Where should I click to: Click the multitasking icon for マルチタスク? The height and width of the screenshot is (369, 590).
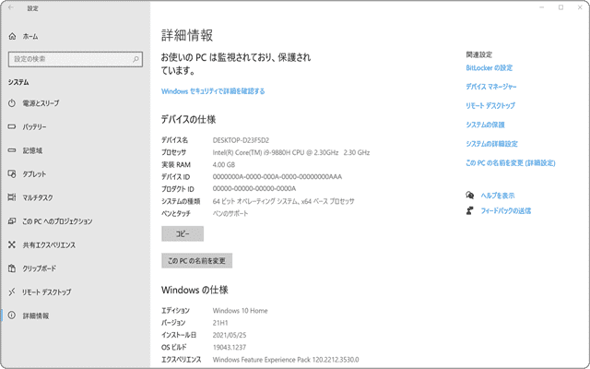[12, 197]
